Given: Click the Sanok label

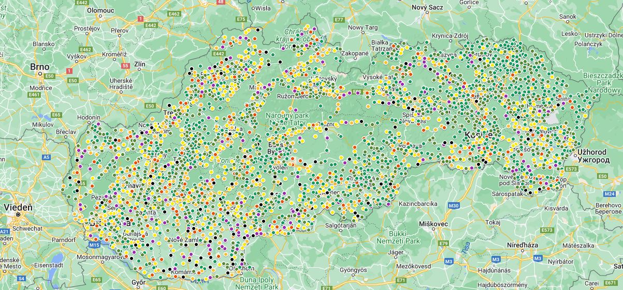Looking at the screenshot, I should 568,17.
